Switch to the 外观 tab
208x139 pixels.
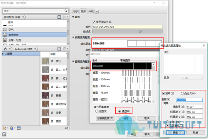tap(91, 12)
